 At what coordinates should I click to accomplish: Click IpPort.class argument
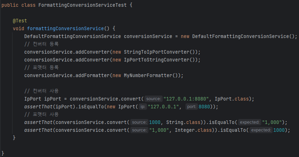coord(232,99)
